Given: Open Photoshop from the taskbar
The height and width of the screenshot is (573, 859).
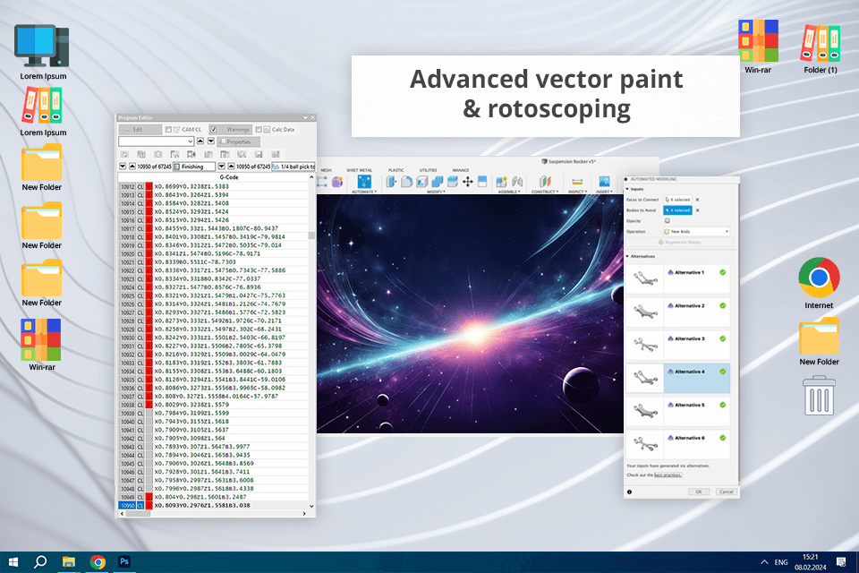Looking at the screenshot, I should click(124, 561).
